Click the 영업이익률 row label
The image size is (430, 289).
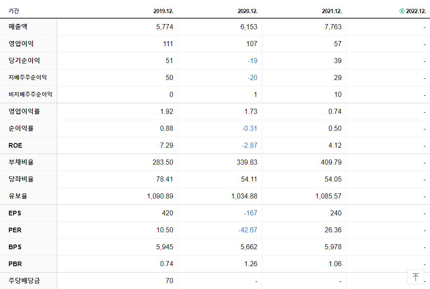coord(24,111)
